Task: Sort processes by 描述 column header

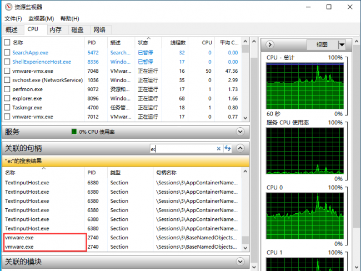Action: (121, 43)
